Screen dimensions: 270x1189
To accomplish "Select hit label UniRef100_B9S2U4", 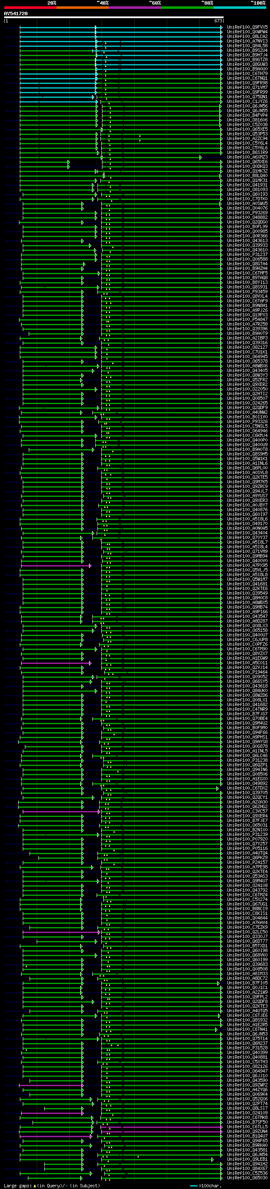I will (247, 50).
